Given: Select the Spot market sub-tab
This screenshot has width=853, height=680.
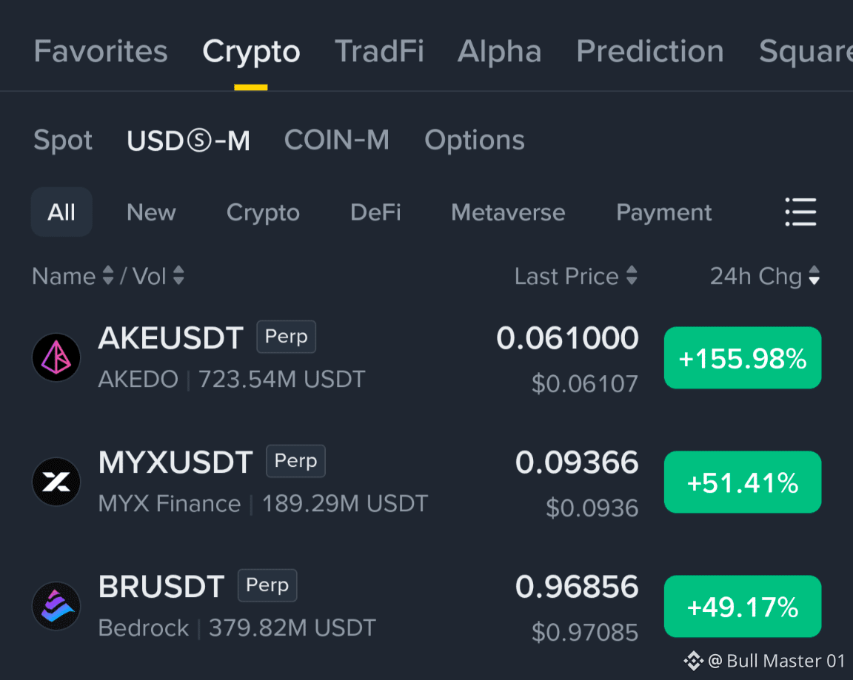Looking at the screenshot, I should click(63, 141).
